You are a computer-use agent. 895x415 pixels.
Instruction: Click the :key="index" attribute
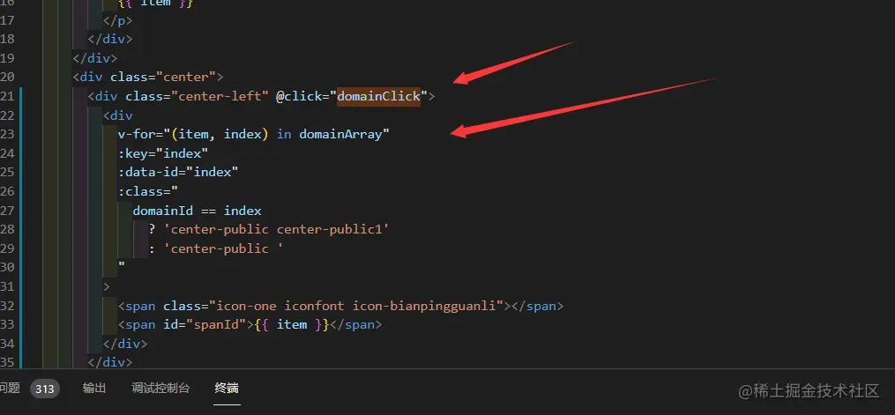[x=163, y=153]
